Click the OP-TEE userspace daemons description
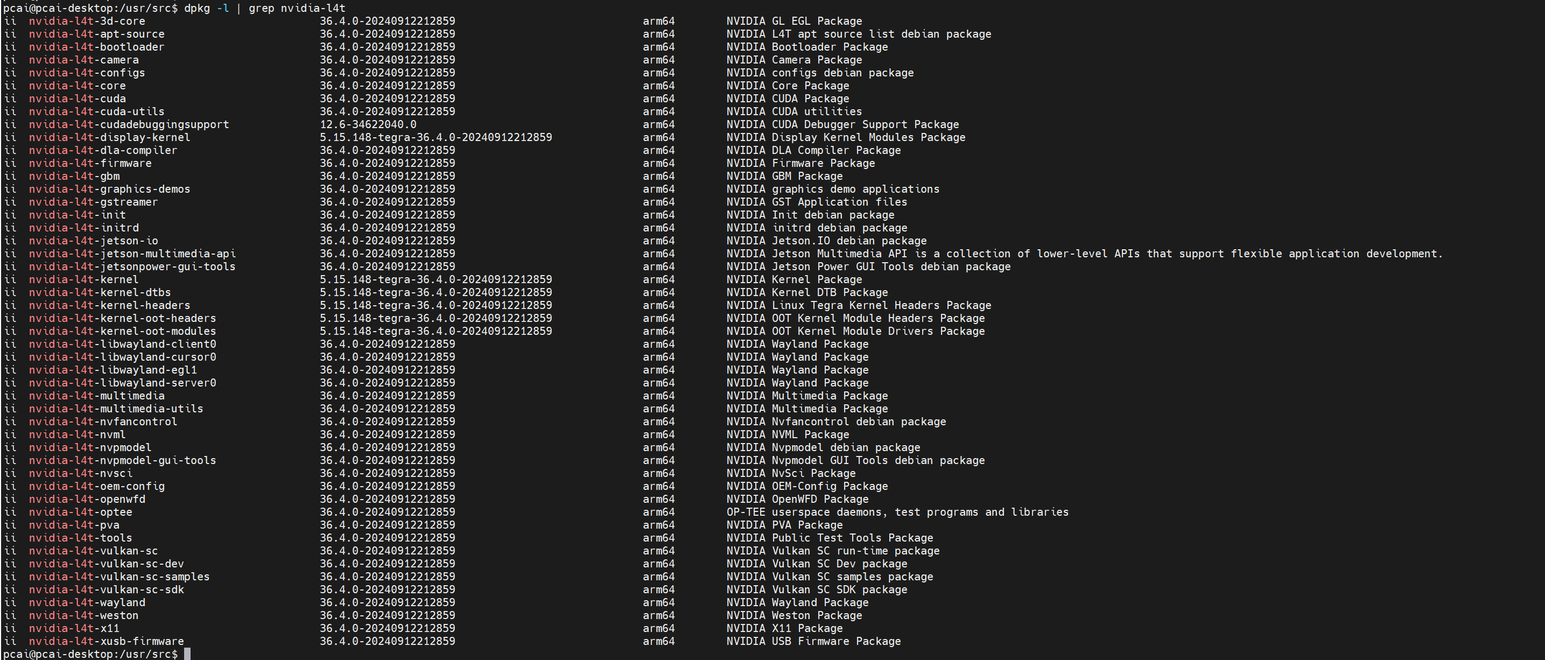The height and width of the screenshot is (660, 1545). pyautogui.click(x=897, y=512)
